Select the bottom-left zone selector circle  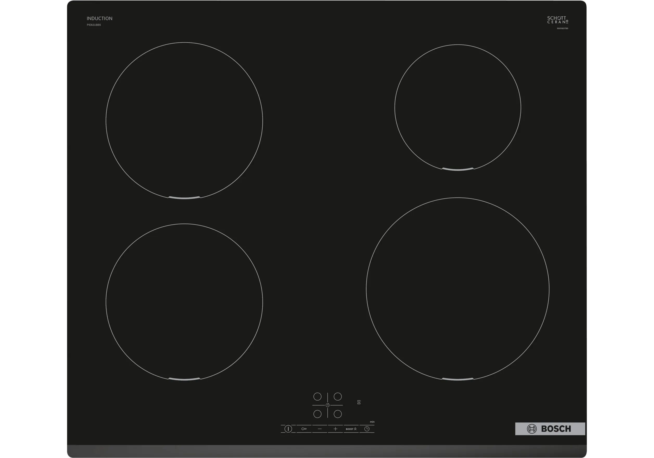coord(317,414)
